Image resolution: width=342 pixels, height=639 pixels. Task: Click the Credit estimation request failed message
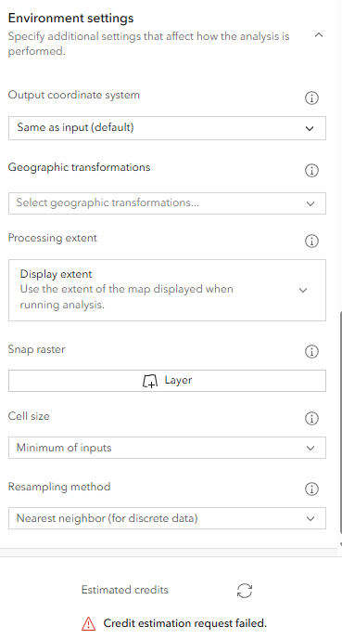(185, 623)
